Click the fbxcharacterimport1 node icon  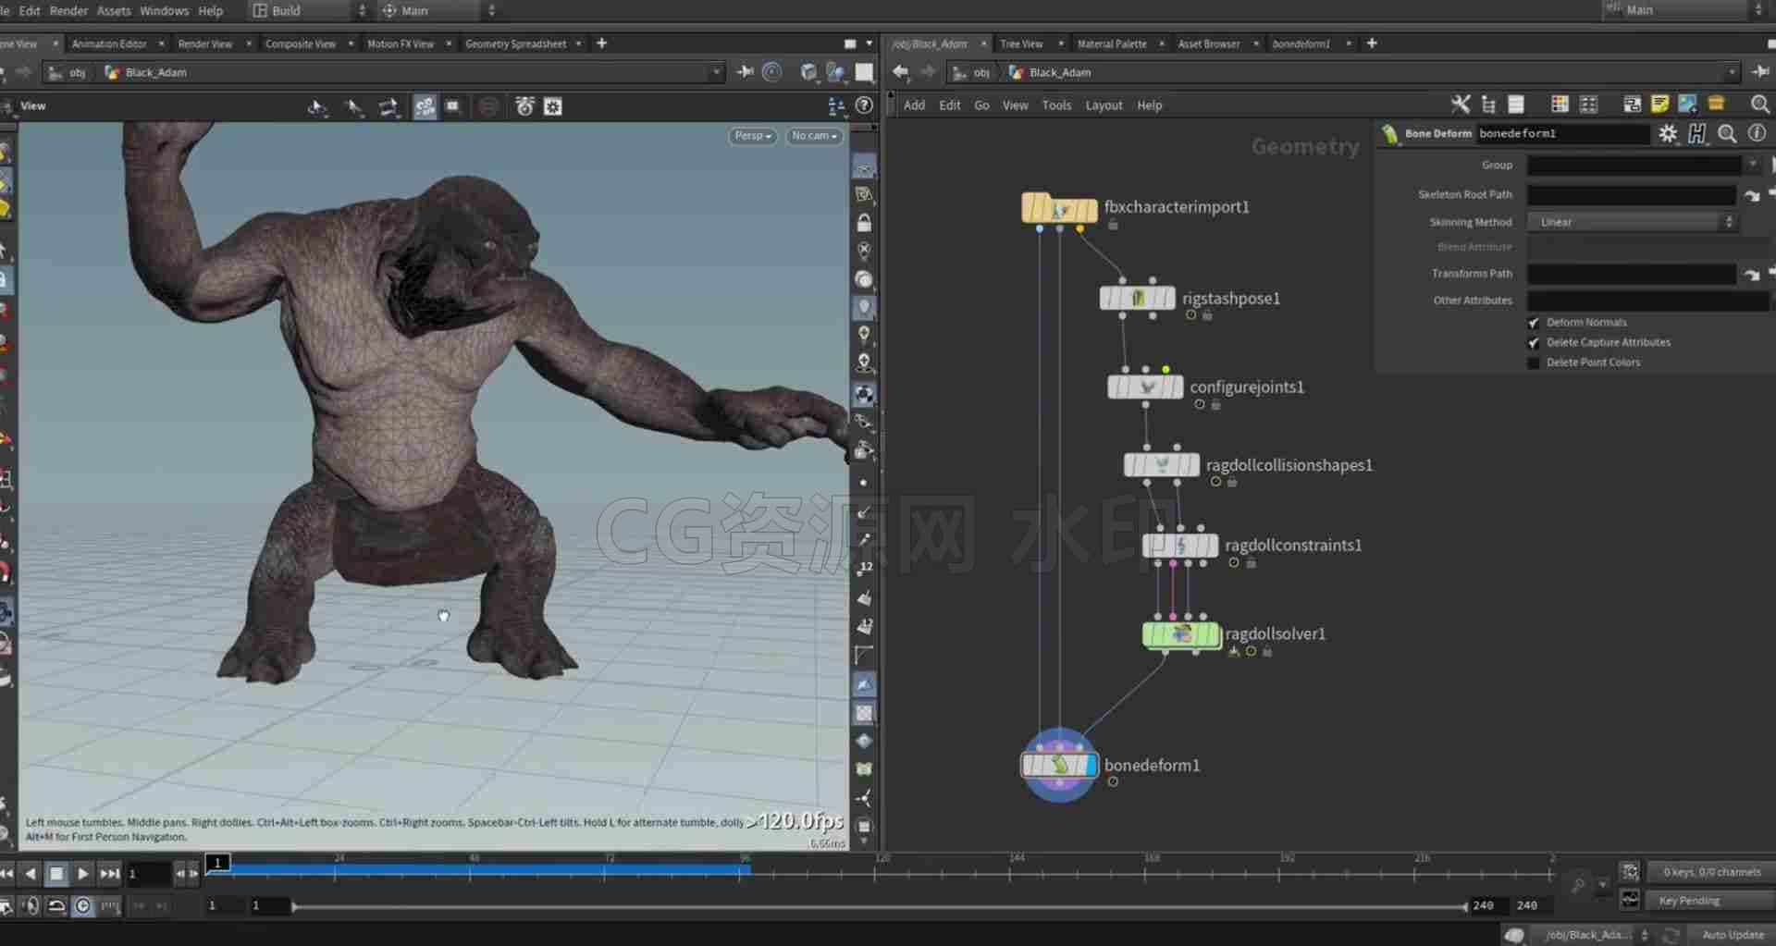click(x=1059, y=208)
